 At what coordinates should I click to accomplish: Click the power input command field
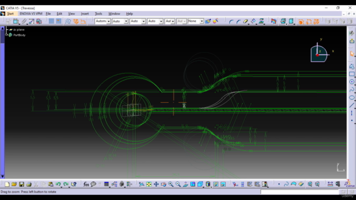pos(300,192)
